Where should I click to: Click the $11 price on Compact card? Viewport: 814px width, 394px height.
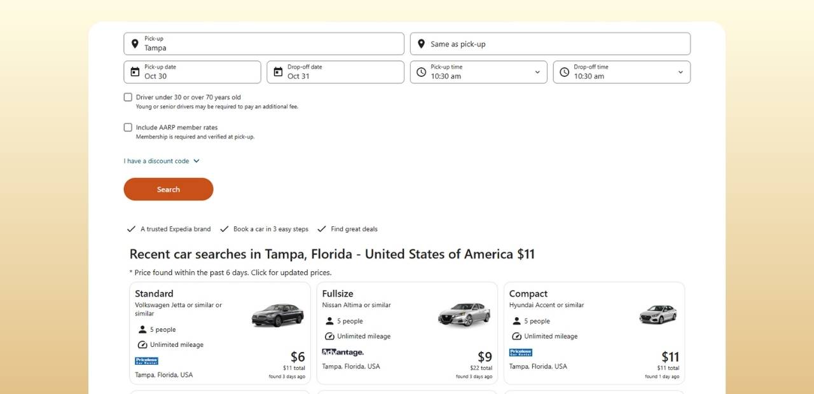pos(670,357)
